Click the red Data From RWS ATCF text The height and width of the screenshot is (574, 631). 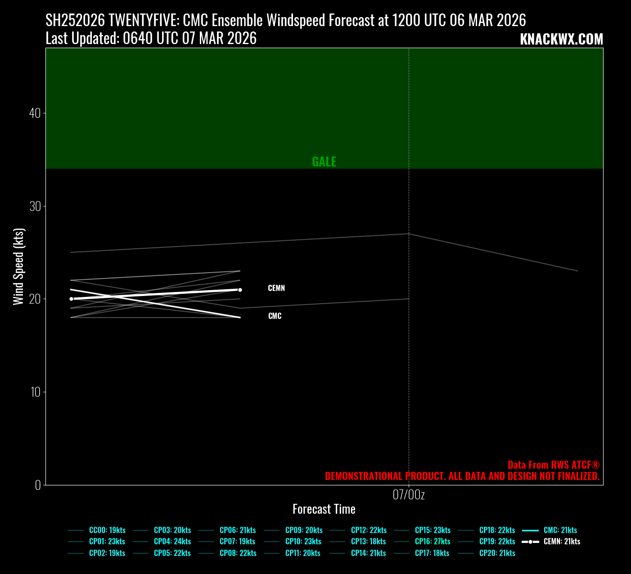(x=553, y=465)
